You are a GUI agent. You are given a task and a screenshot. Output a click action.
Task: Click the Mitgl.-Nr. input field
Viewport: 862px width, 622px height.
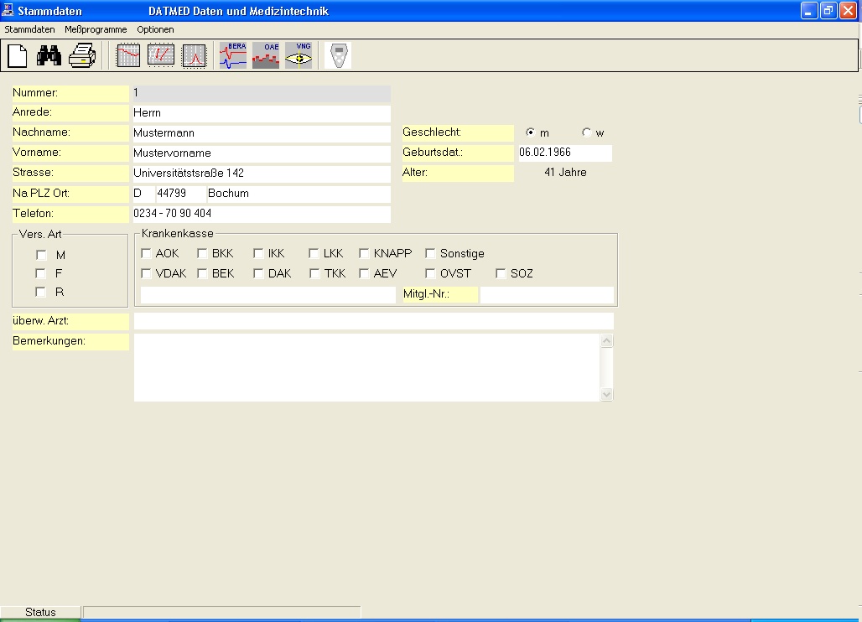point(547,294)
